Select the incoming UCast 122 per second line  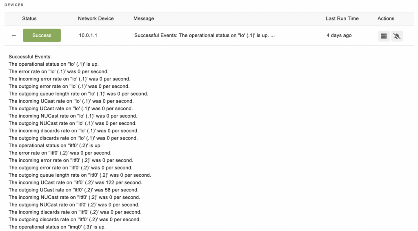tap(76, 182)
